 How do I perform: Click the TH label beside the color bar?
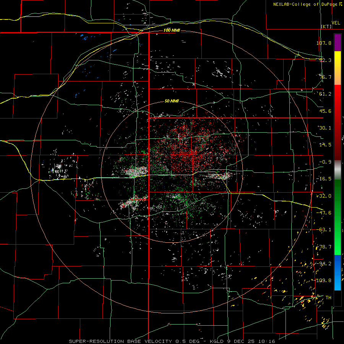click(x=328, y=298)
